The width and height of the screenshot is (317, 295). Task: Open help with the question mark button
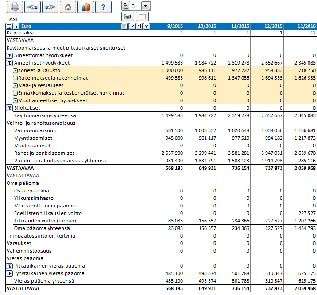coord(103,7)
